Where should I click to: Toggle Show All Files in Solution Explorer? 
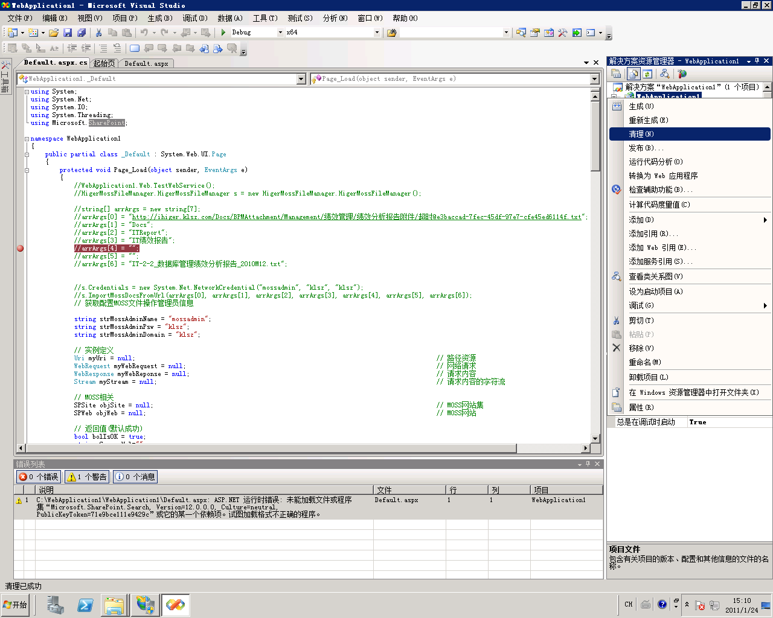pyautogui.click(x=633, y=74)
